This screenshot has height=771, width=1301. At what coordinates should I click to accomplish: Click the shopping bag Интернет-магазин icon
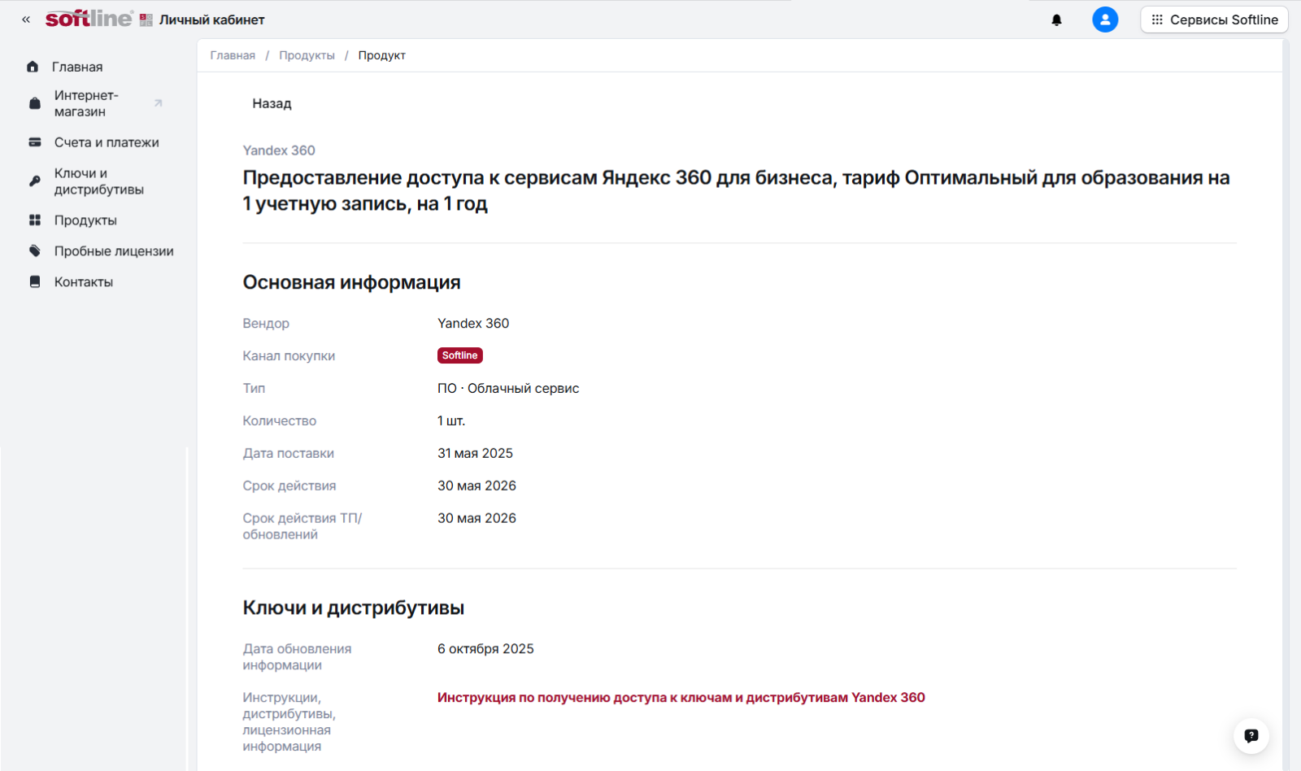pos(35,103)
